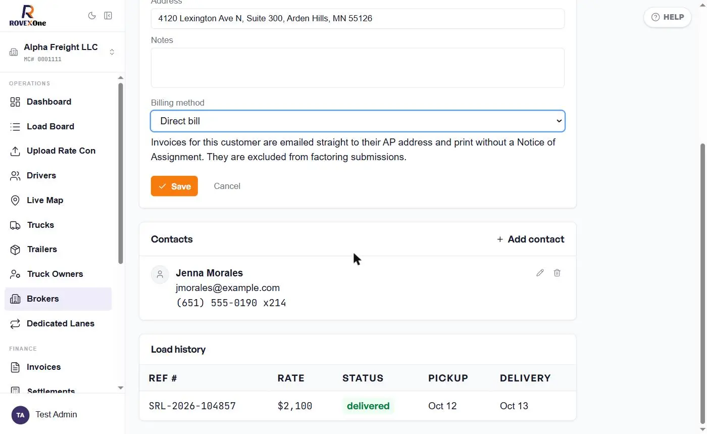Cancel editing the broker
707x434 pixels.
click(x=227, y=186)
